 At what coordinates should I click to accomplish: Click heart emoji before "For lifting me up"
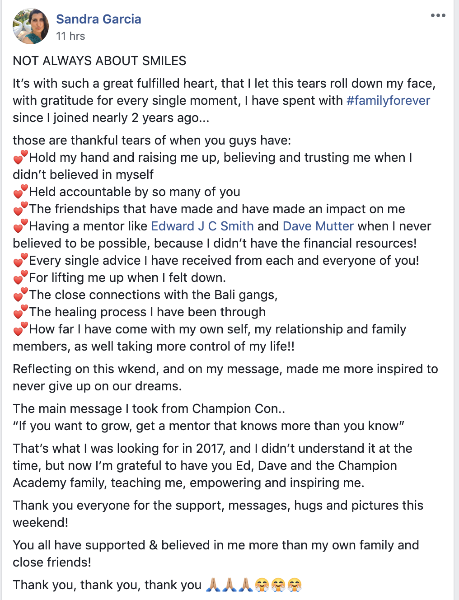coord(20,277)
